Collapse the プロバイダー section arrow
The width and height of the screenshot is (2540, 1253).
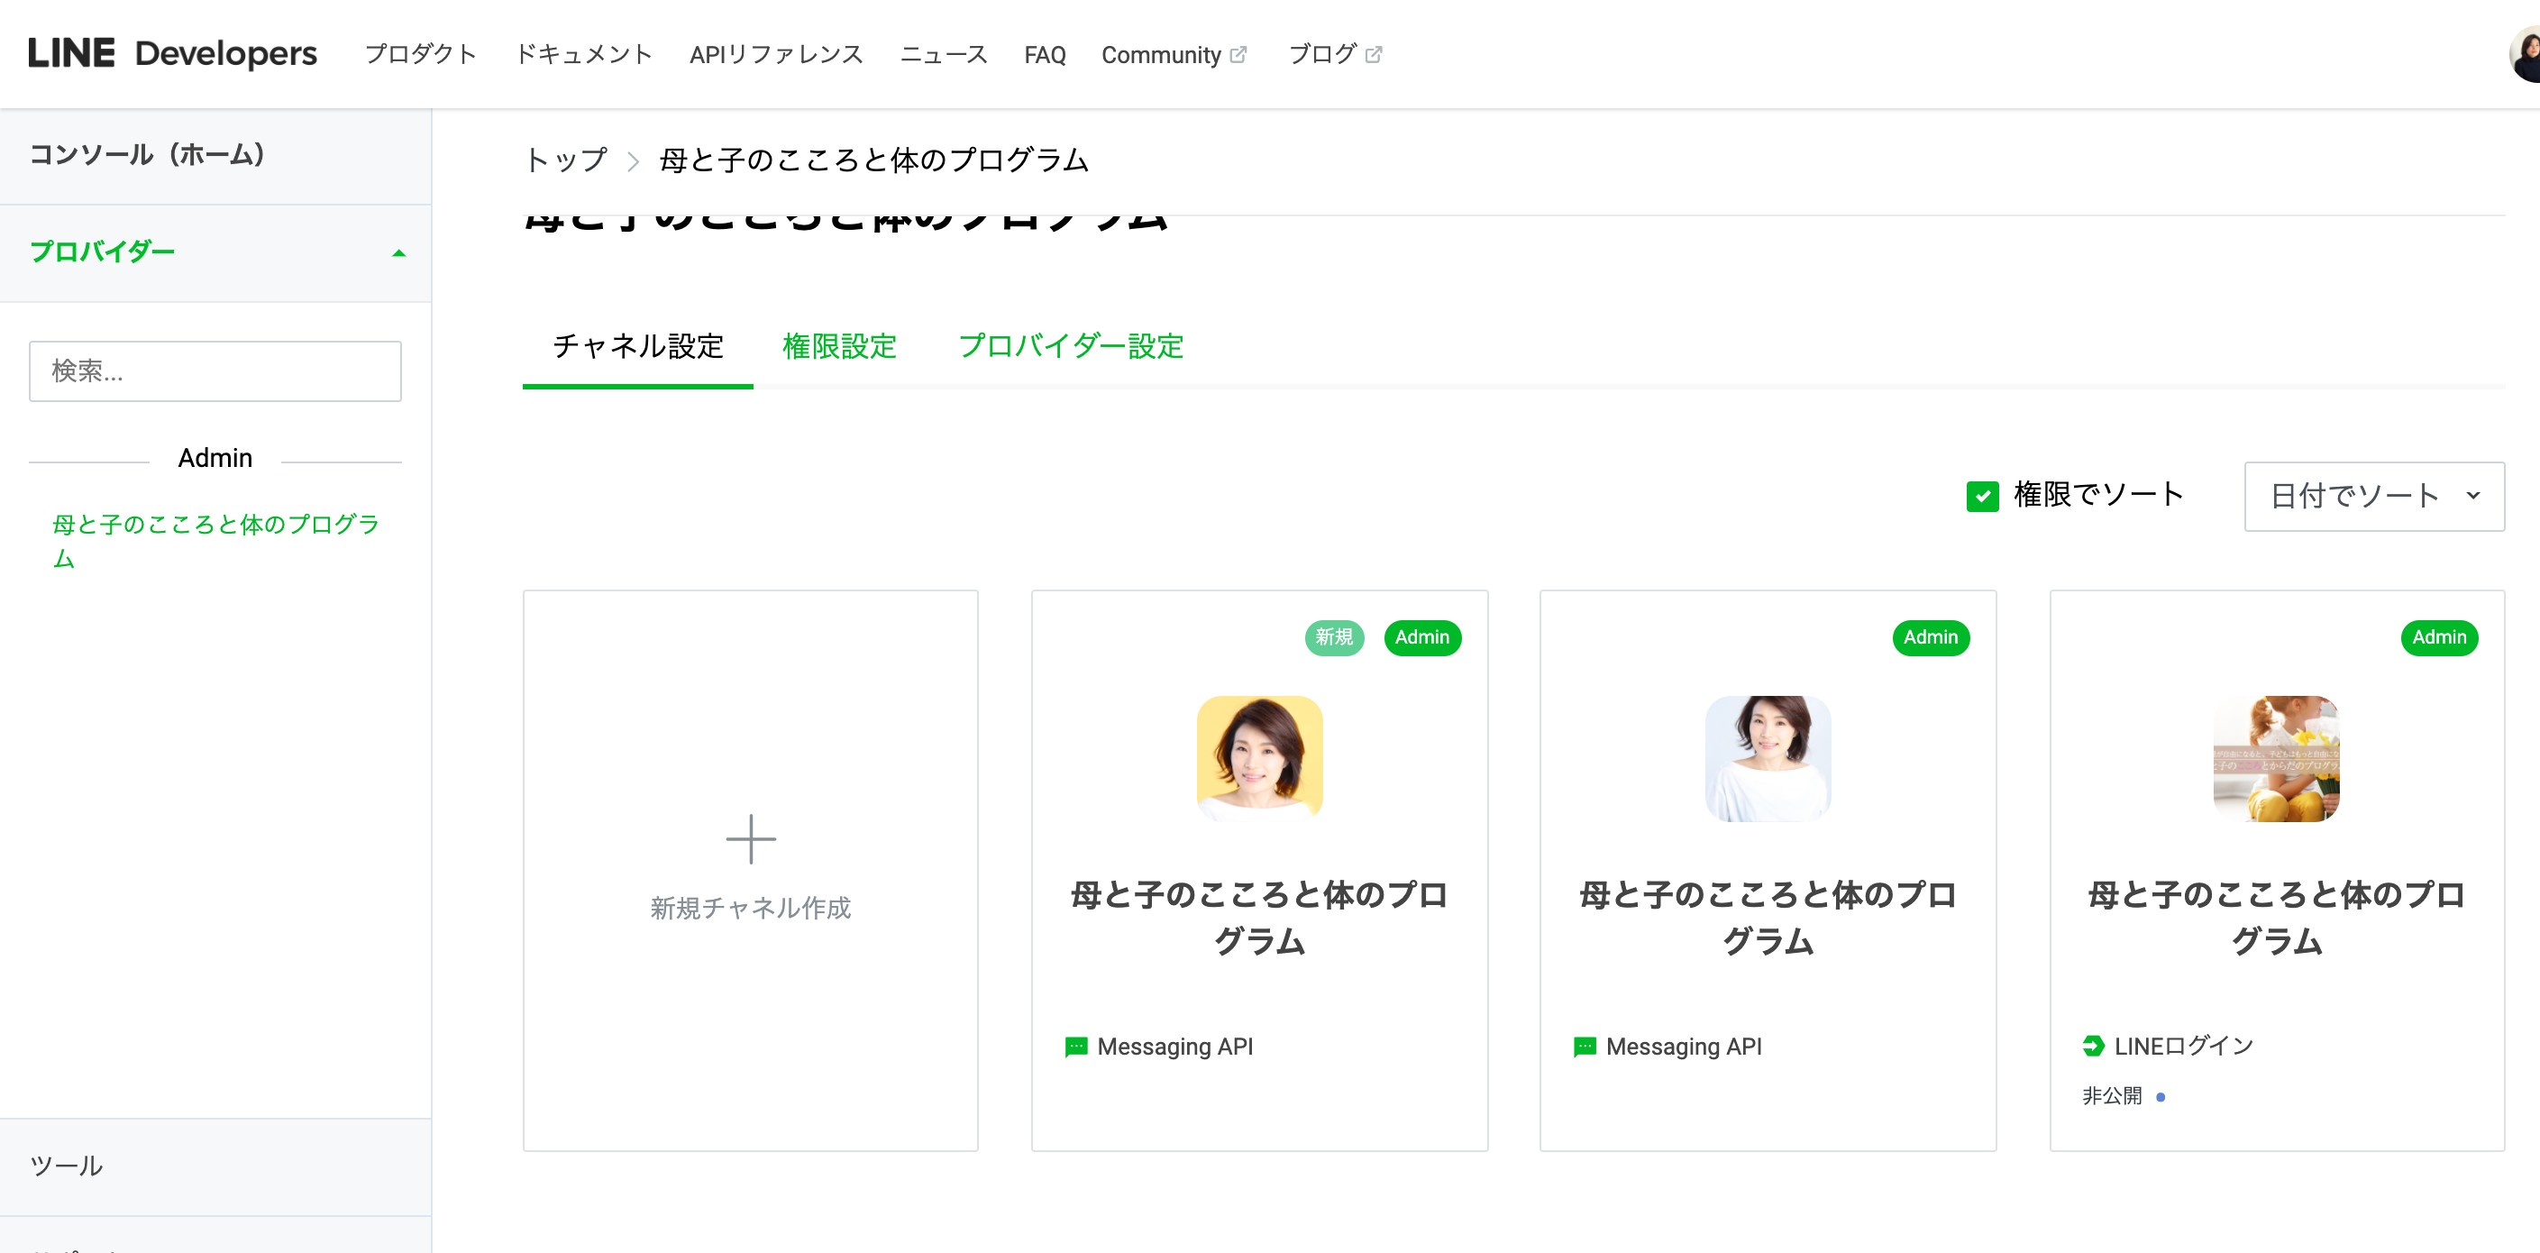pyautogui.click(x=398, y=253)
